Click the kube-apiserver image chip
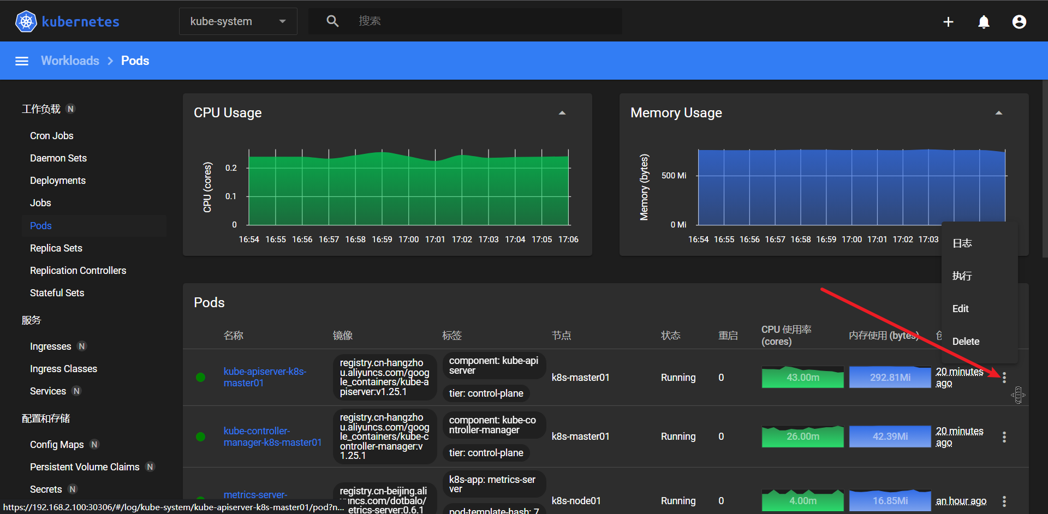The image size is (1048, 514). click(x=384, y=377)
